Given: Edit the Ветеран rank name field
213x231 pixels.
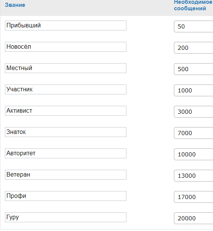Looking at the screenshot, I should point(66,175).
